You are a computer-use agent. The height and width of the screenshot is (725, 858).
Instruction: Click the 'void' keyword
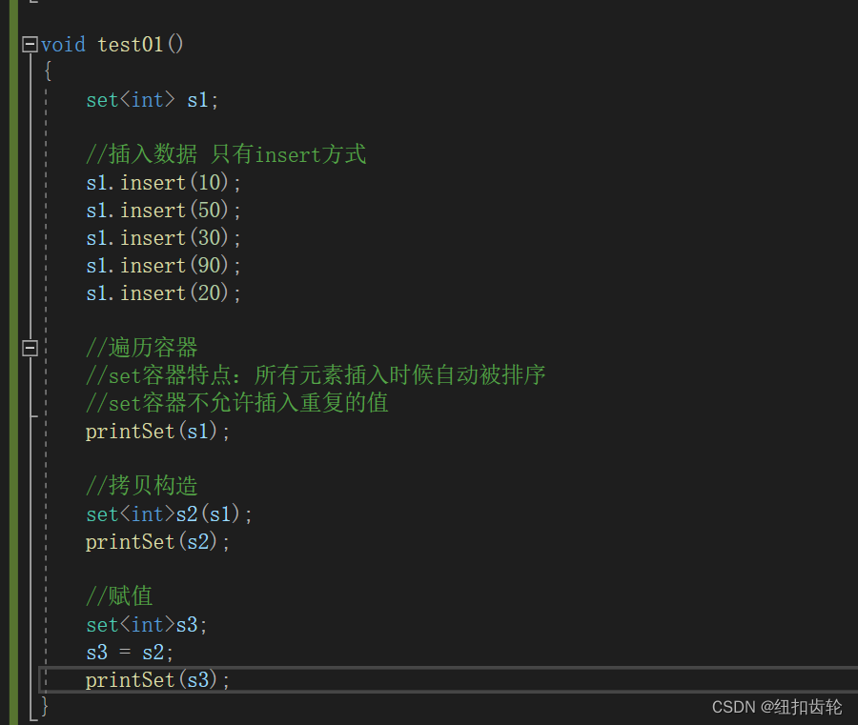click(64, 45)
